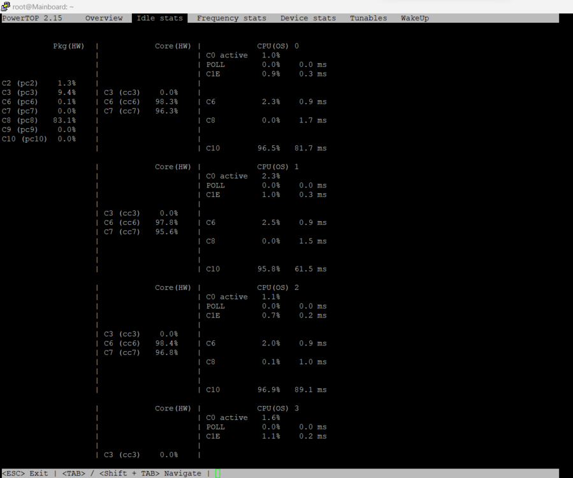Click the <ESC> Exit hint
This screenshot has height=478, width=573.
[25, 474]
